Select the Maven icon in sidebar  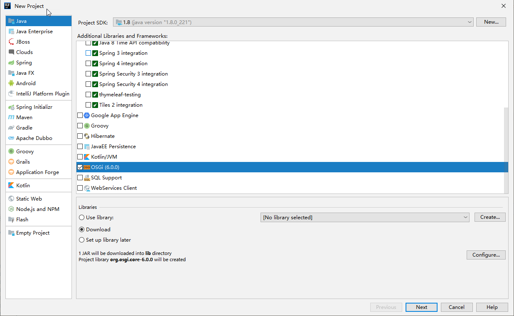(11, 118)
